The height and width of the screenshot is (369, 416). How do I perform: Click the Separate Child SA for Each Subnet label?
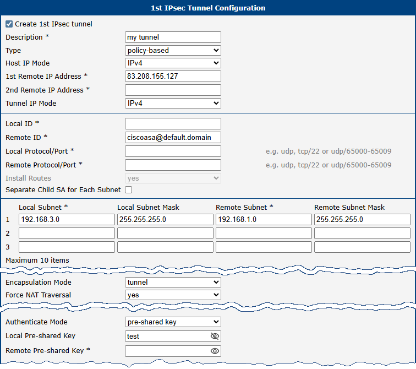point(63,190)
